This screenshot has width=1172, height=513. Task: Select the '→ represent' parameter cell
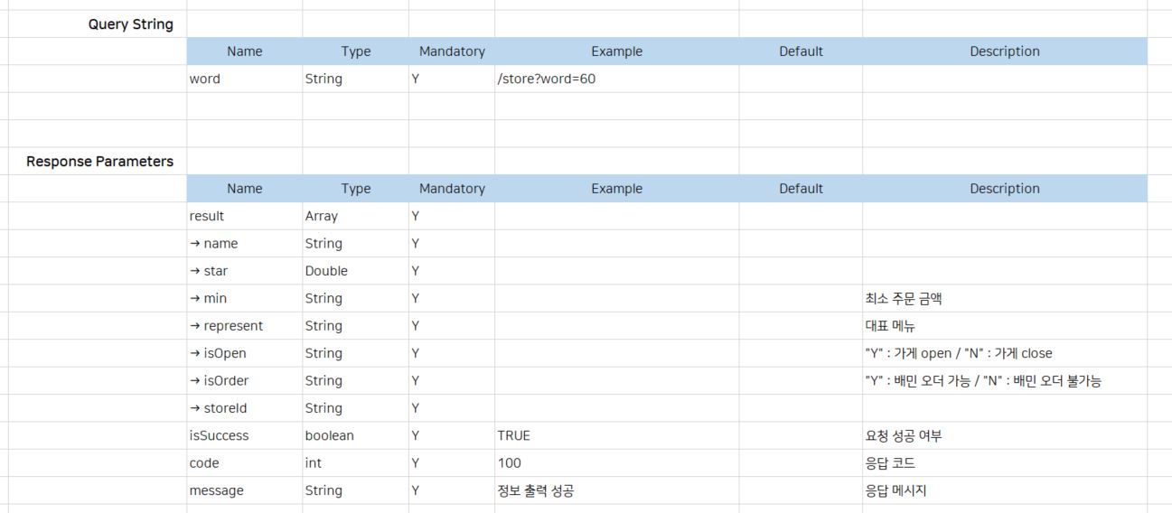coord(227,326)
